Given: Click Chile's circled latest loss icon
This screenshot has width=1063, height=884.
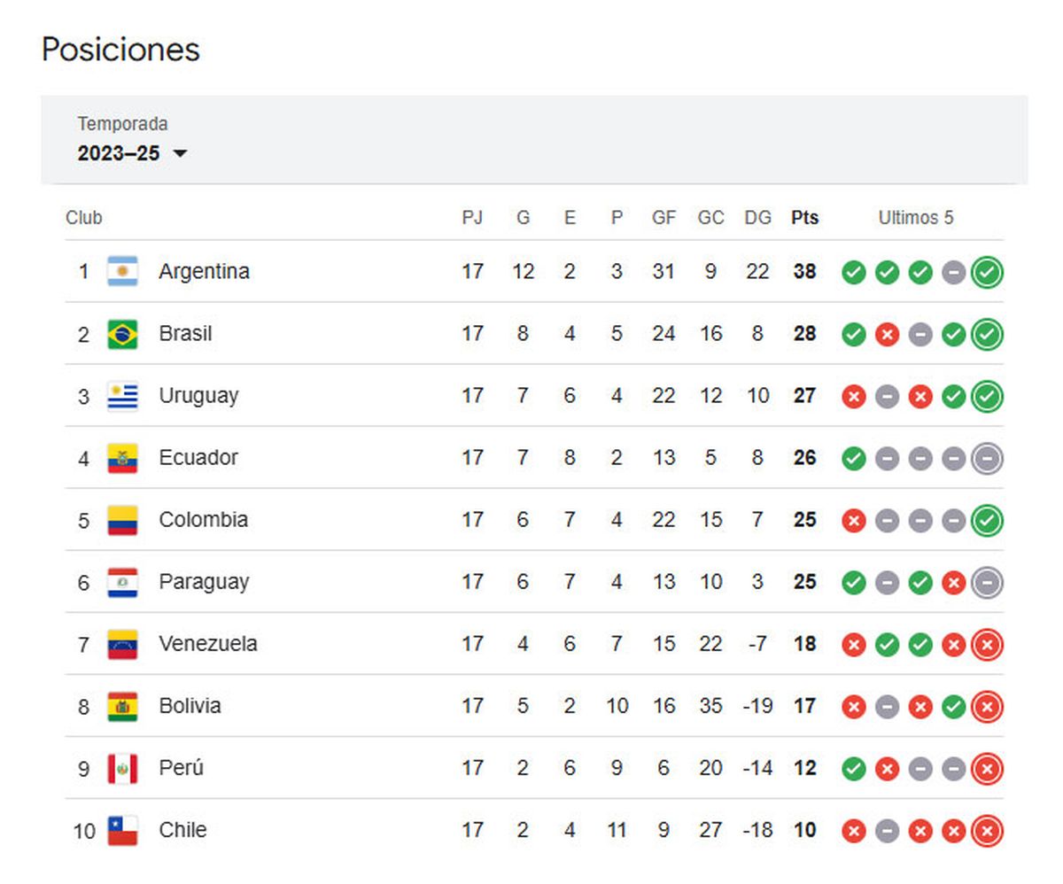Looking at the screenshot, I should click(x=987, y=831).
